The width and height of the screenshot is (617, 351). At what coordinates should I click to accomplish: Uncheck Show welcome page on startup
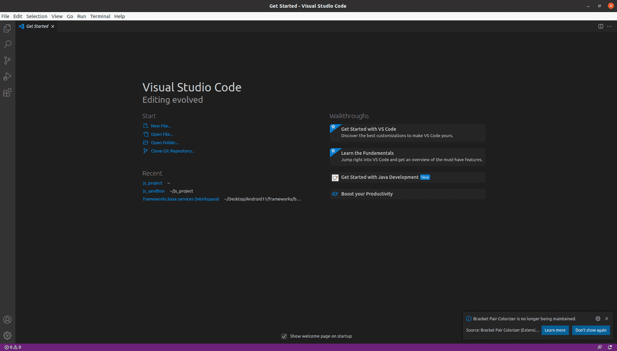tap(284, 336)
